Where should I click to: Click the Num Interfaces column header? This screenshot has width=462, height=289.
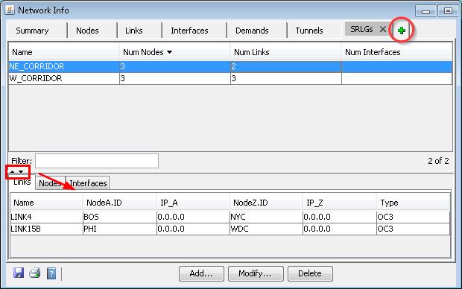(x=396, y=52)
